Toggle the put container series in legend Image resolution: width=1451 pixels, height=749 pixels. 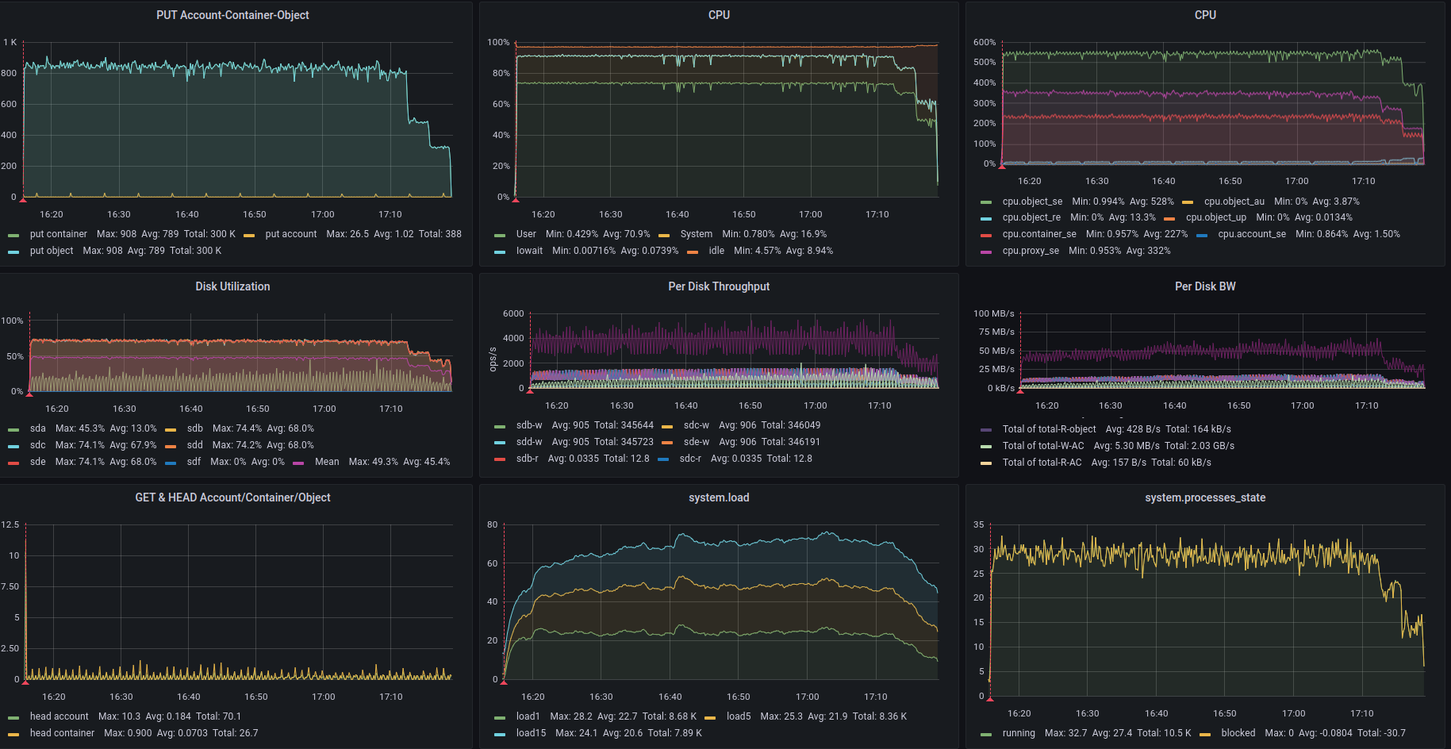click(x=58, y=234)
